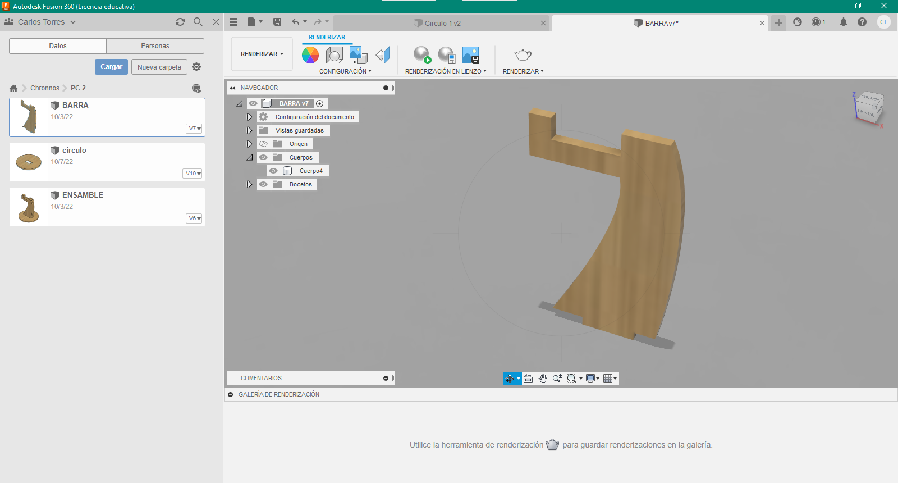This screenshot has height=483, width=898.
Task: Close the Circulo 1 v2 tab
Action: tap(543, 23)
